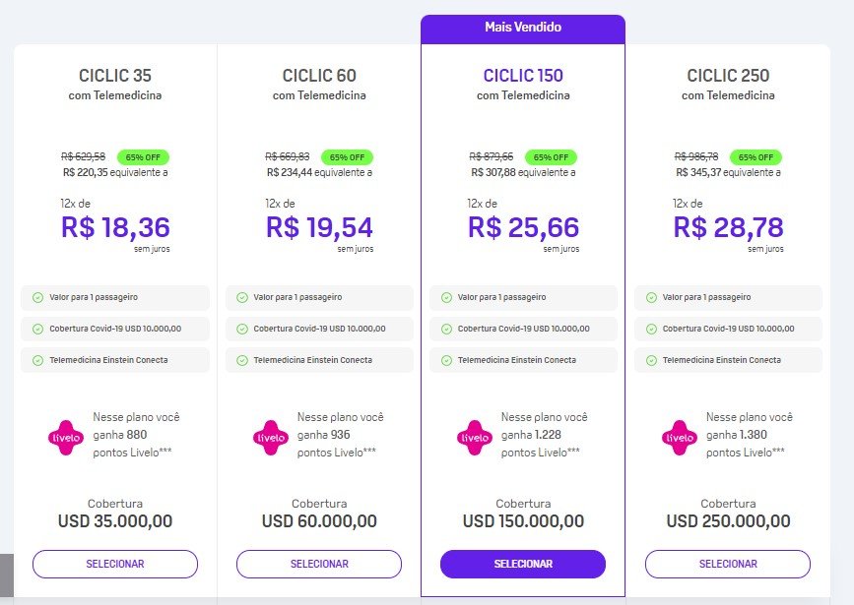The width and height of the screenshot is (854, 605).
Task: Choose the highlighted CICLIC 150 SELECIONAR button
Action: coord(523,564)
